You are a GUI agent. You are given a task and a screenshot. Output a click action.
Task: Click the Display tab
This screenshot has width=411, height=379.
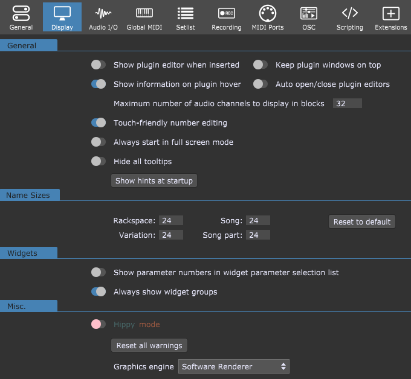click(x=62, y=17)
